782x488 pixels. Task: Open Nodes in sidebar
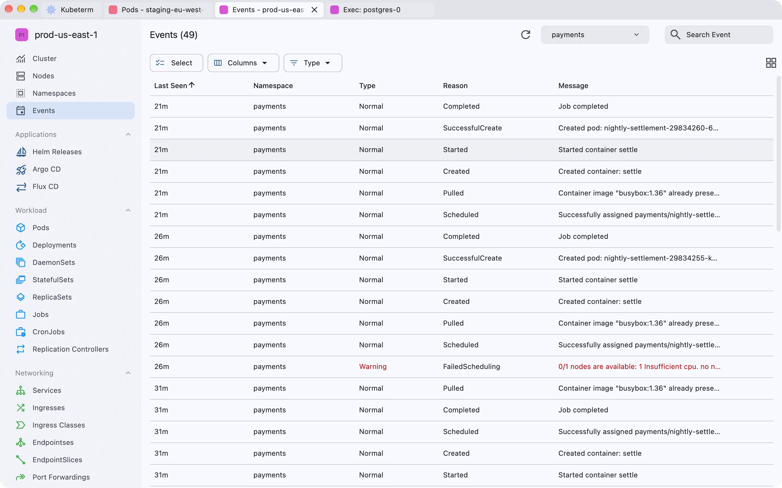(x=70, y=76)
